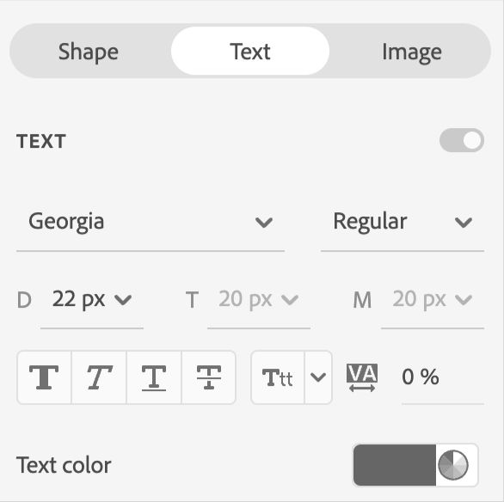The image size is (504, 502).
Task: Click the dark gray text color swatch
Action: 395,465
